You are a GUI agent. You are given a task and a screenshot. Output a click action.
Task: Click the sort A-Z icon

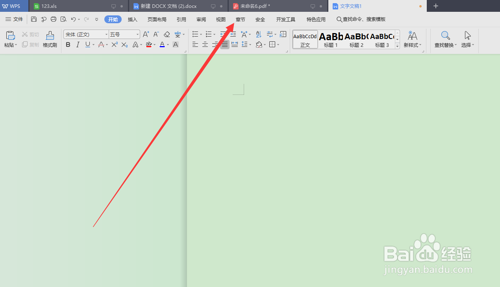coord(259,35)
